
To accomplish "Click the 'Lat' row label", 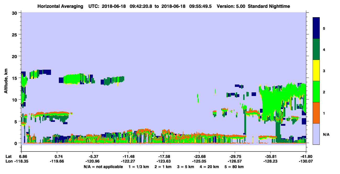I will (x=8, y=157).
